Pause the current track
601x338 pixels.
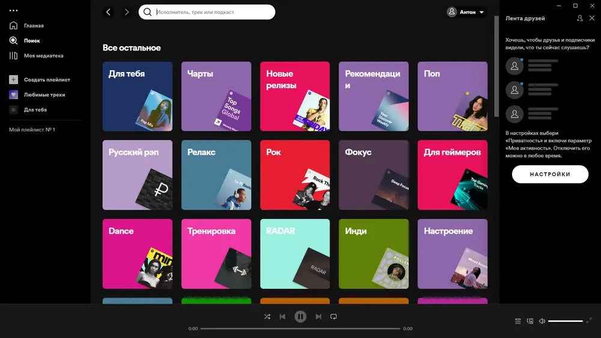point(300,316)
